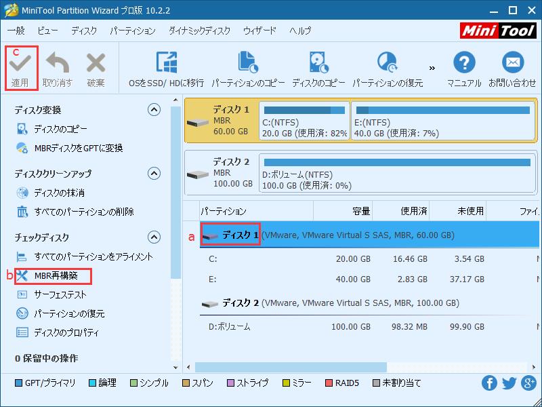
Task: Open パーティションのコピー toolbar tool
Action: pos(248,69)
